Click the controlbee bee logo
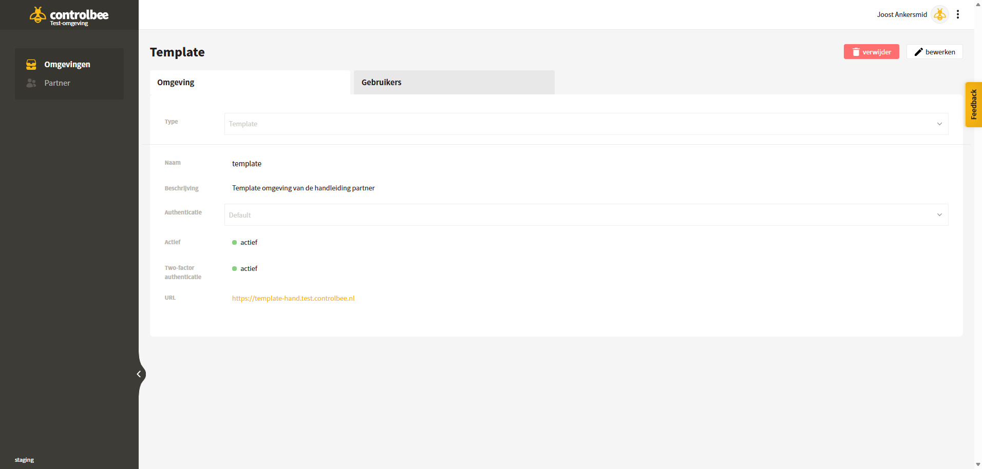 tap(37, 15)
